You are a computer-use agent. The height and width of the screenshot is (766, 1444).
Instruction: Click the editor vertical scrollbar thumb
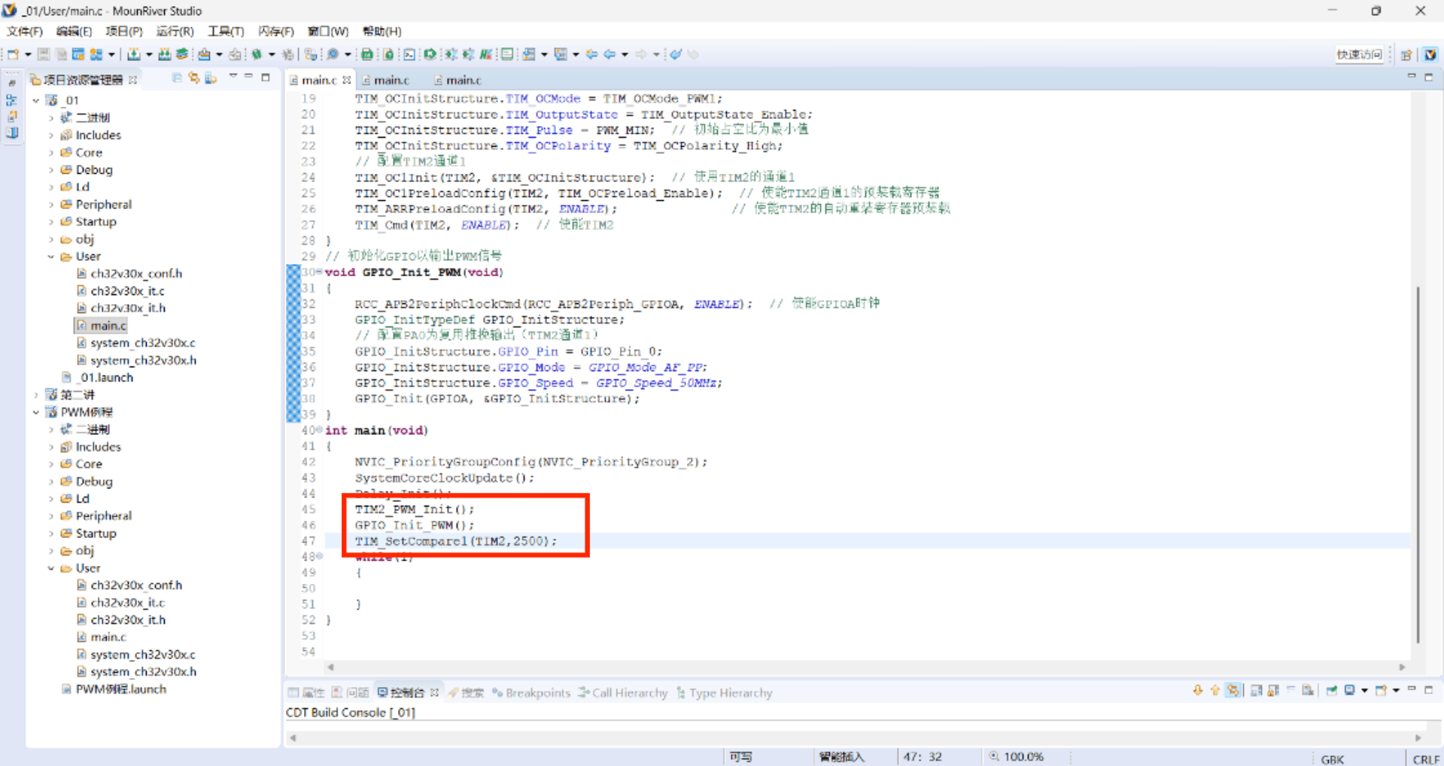pyautogui.click(x=1418, y=463)
